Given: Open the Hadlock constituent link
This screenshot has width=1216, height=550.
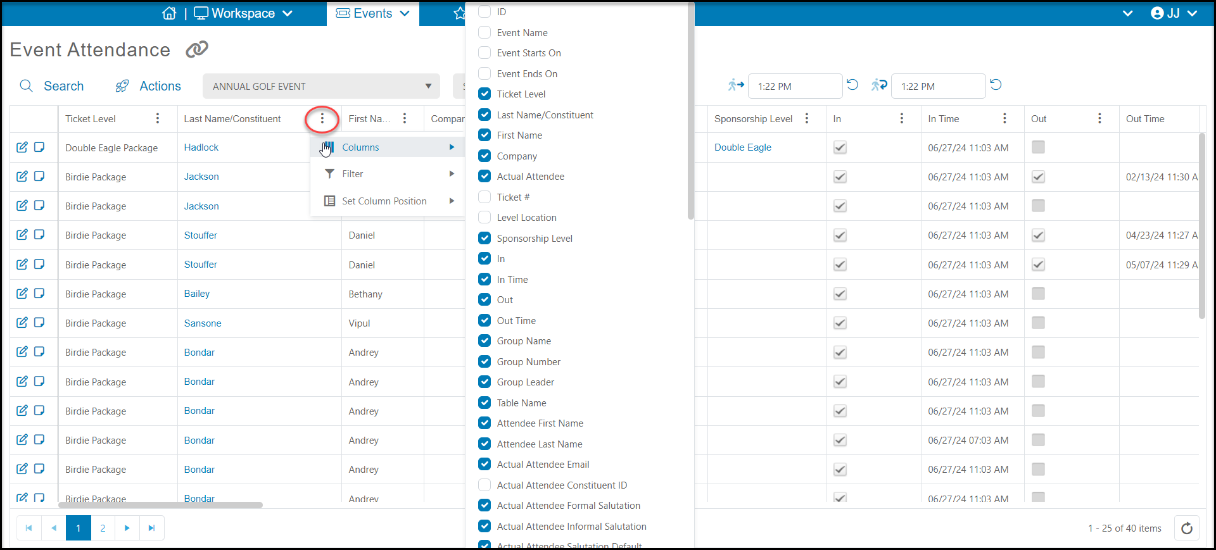Looking at the screenshot, I should point(201,147).
